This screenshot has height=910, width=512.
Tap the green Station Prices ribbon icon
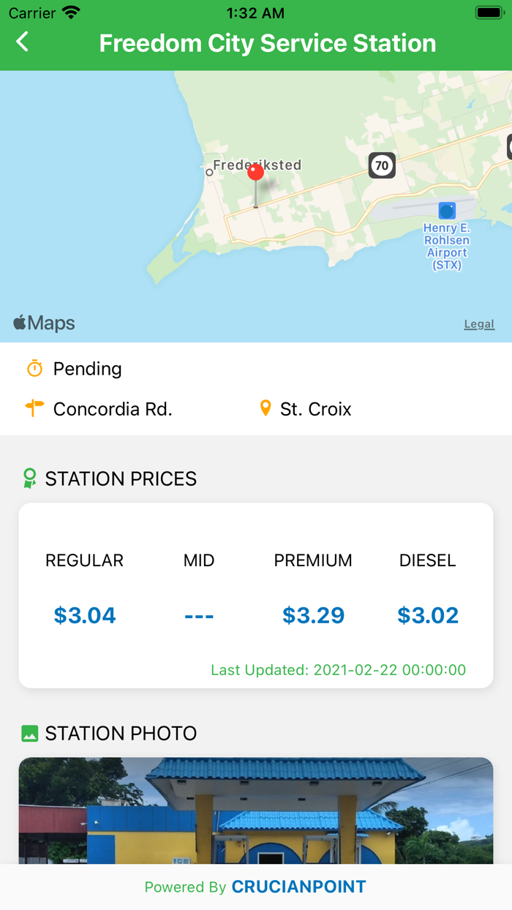click(x=29, y=478)
